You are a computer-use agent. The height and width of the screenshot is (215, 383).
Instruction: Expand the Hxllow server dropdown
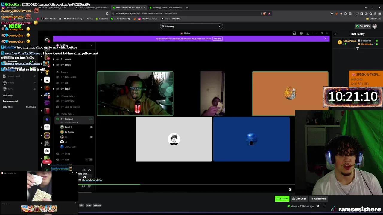pos(92,45)
